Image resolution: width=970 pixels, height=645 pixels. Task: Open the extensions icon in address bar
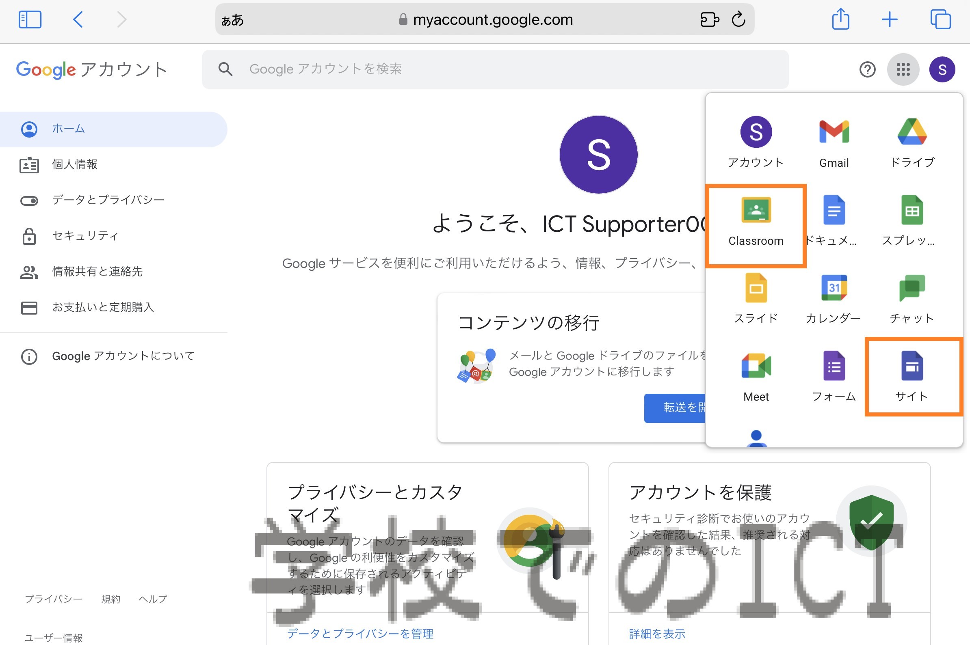710,19
